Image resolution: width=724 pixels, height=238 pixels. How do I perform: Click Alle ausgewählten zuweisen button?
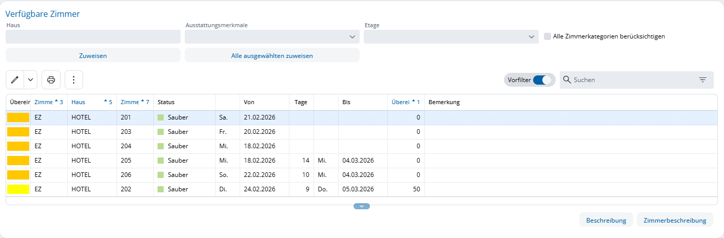(x=272, y=55)
